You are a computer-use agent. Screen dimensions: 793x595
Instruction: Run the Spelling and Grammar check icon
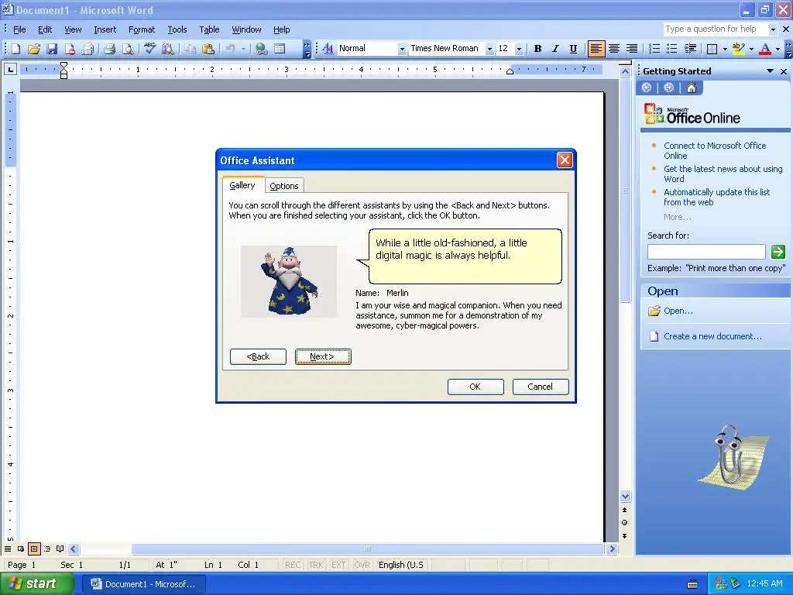click(149, 49)
